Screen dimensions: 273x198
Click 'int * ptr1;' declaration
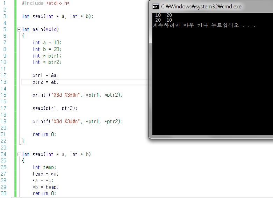click(x=47, y=56)
